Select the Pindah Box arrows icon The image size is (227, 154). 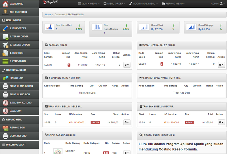point(5,78)
